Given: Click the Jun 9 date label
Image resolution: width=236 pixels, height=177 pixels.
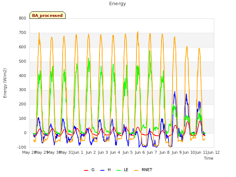Looking at the screenshot, I should (x=177, y=152).
